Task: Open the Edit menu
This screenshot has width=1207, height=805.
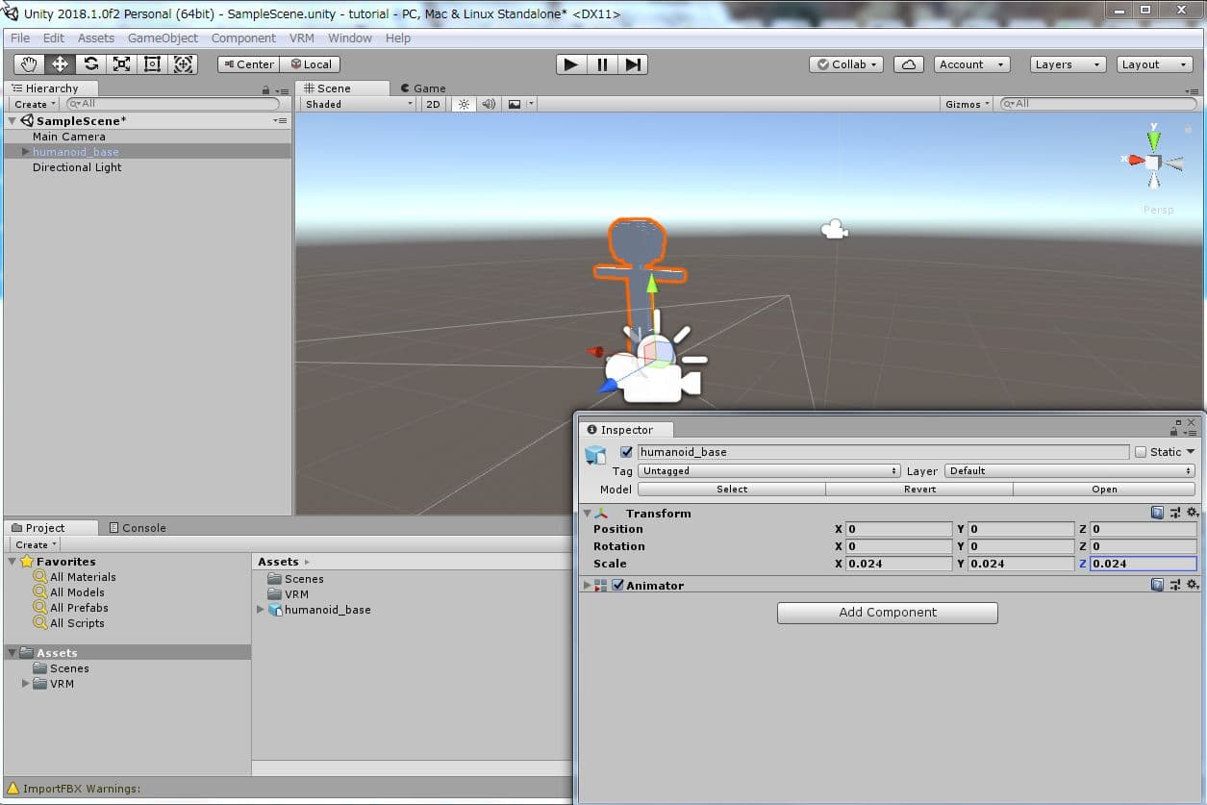Action: point(54,38)
